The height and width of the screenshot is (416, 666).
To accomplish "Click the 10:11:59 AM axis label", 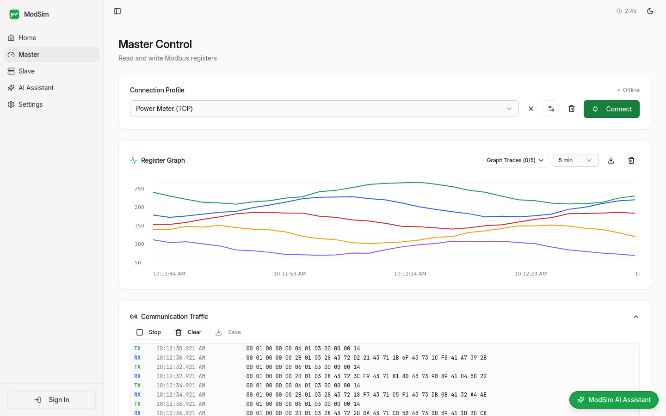I will pyautogui.click(x=290, y=274).
